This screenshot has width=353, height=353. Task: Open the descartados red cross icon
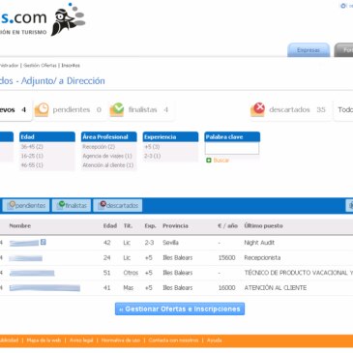257,109
